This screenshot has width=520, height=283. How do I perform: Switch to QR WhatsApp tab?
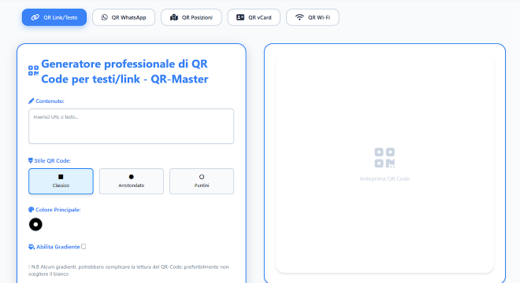[124, 17]
